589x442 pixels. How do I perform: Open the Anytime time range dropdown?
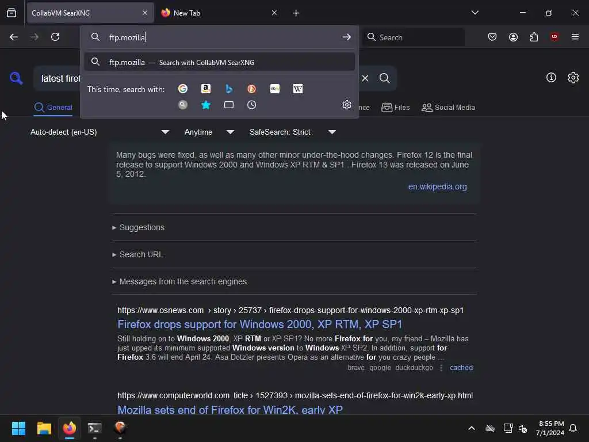(x=209, y=132)
